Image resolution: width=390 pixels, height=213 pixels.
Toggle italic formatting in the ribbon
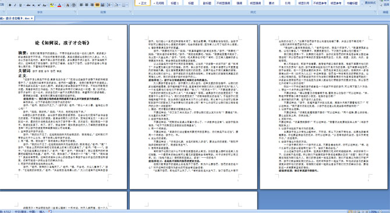(x=15, y=5)
